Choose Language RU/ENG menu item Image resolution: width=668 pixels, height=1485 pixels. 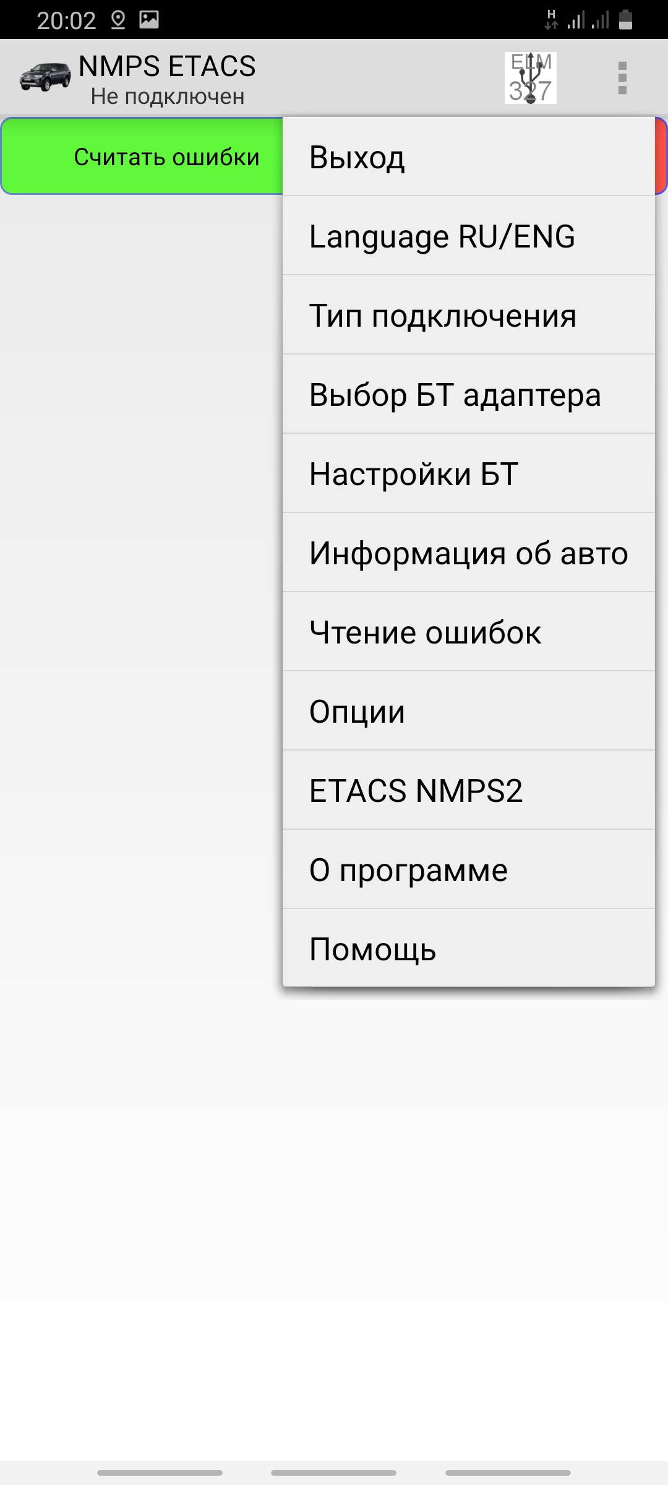[x=468, y=236]
